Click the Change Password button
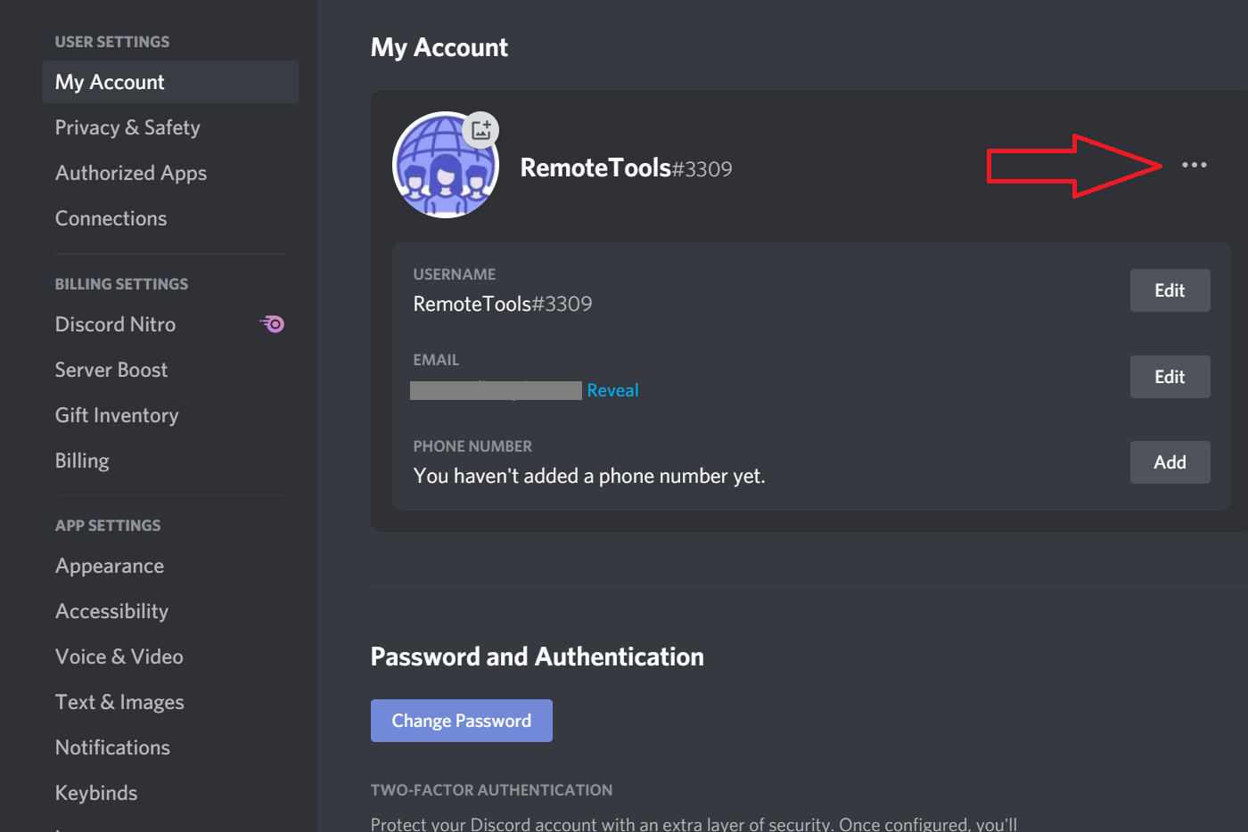 coord(461,720)
